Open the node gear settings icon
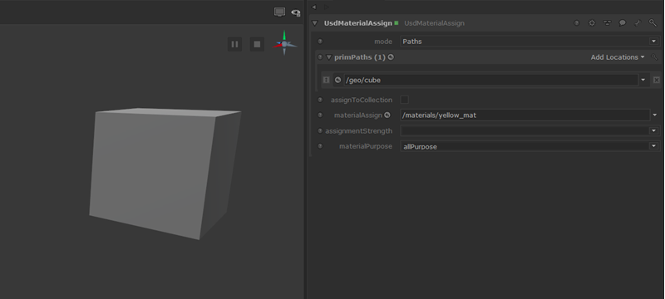 [x=592, y=23]
